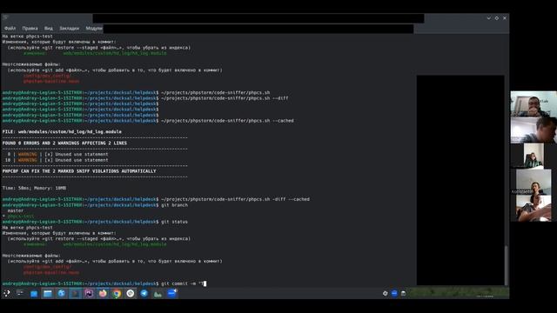Screen dimensions: 557x313
Task: Open the Вид menu
Action: [x=49, y=29]
